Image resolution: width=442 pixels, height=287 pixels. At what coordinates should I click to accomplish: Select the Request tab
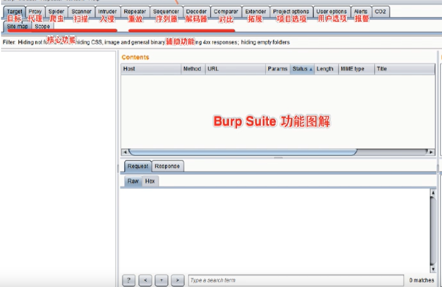[138, 166]
